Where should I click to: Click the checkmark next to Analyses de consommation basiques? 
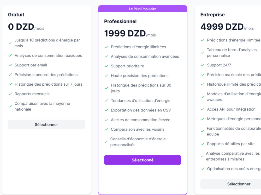(x=10, y=55)
